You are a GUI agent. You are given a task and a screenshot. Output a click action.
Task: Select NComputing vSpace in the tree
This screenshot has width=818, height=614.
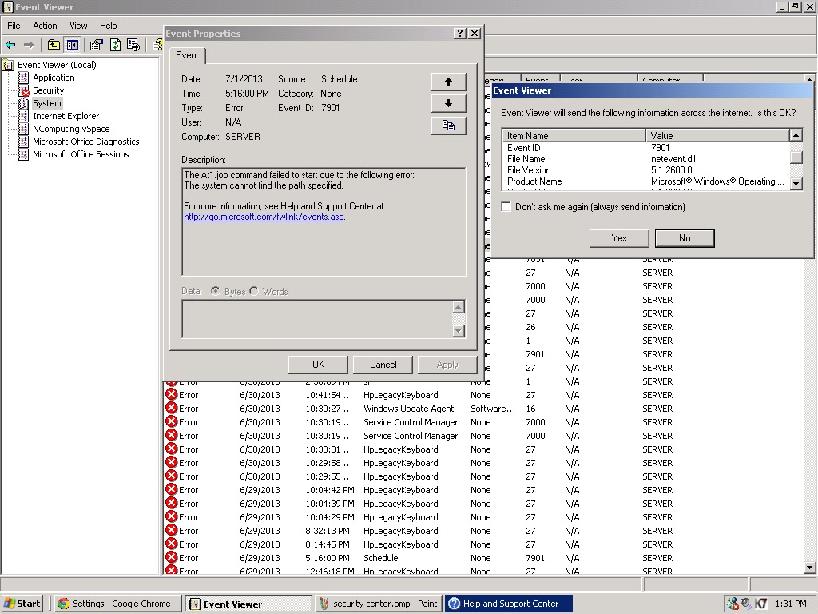pos(71,129)
